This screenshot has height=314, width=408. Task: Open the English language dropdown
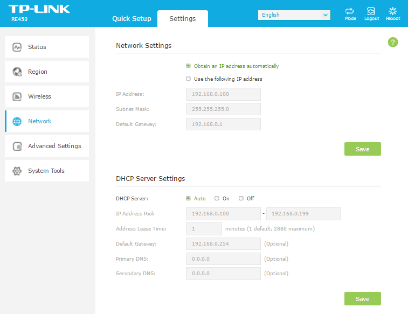coord(294,15)
